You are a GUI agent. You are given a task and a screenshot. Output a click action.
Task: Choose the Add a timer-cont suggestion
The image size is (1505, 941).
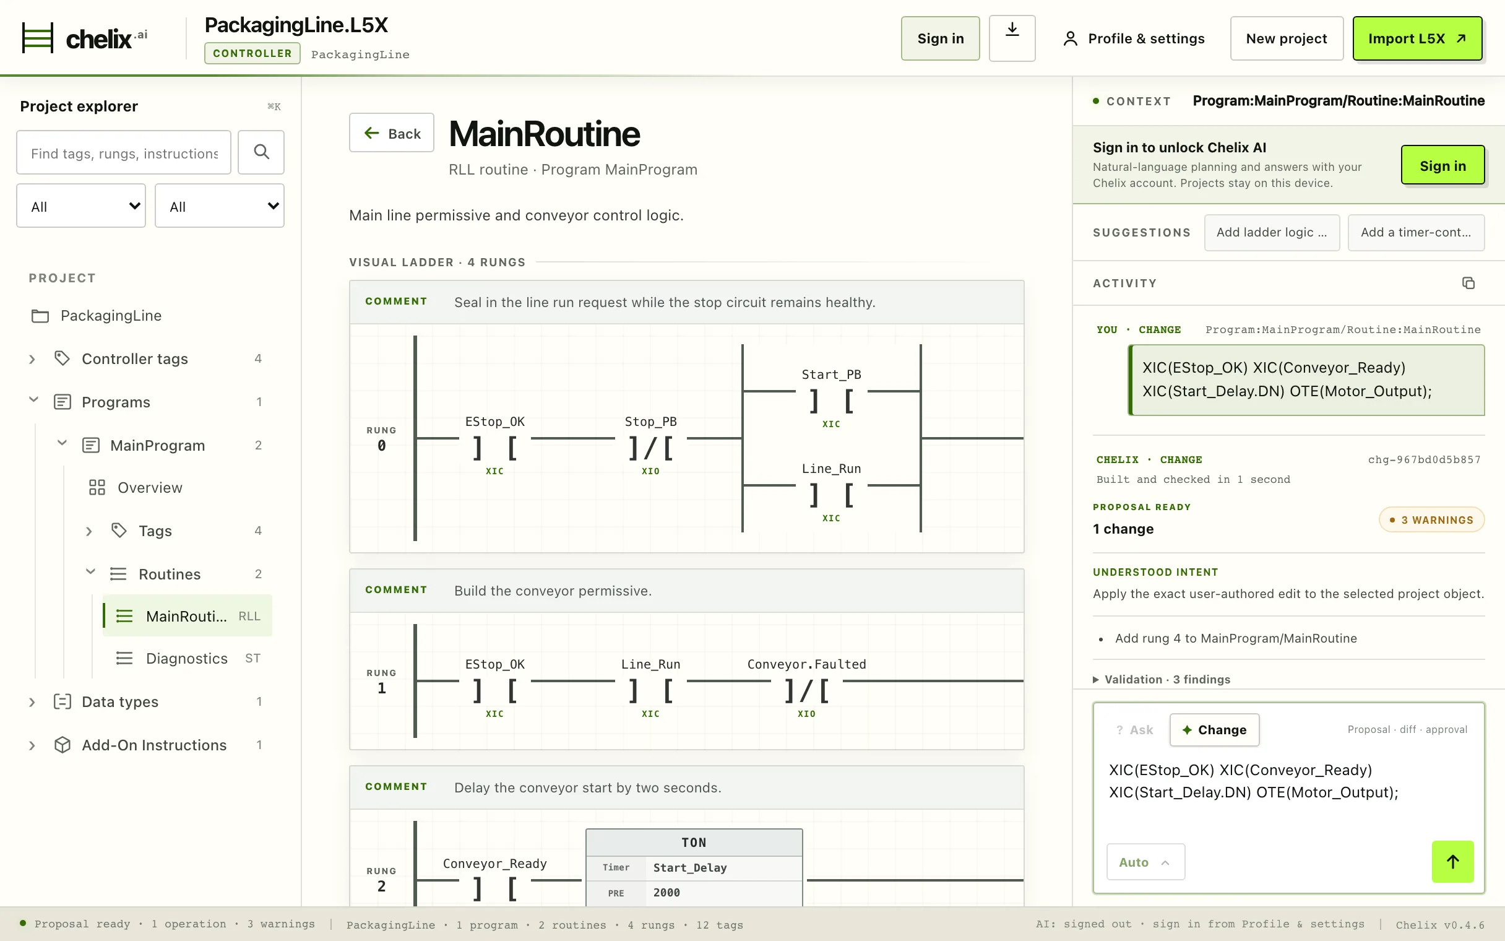pyautogui.click(x=1416, y=232)
